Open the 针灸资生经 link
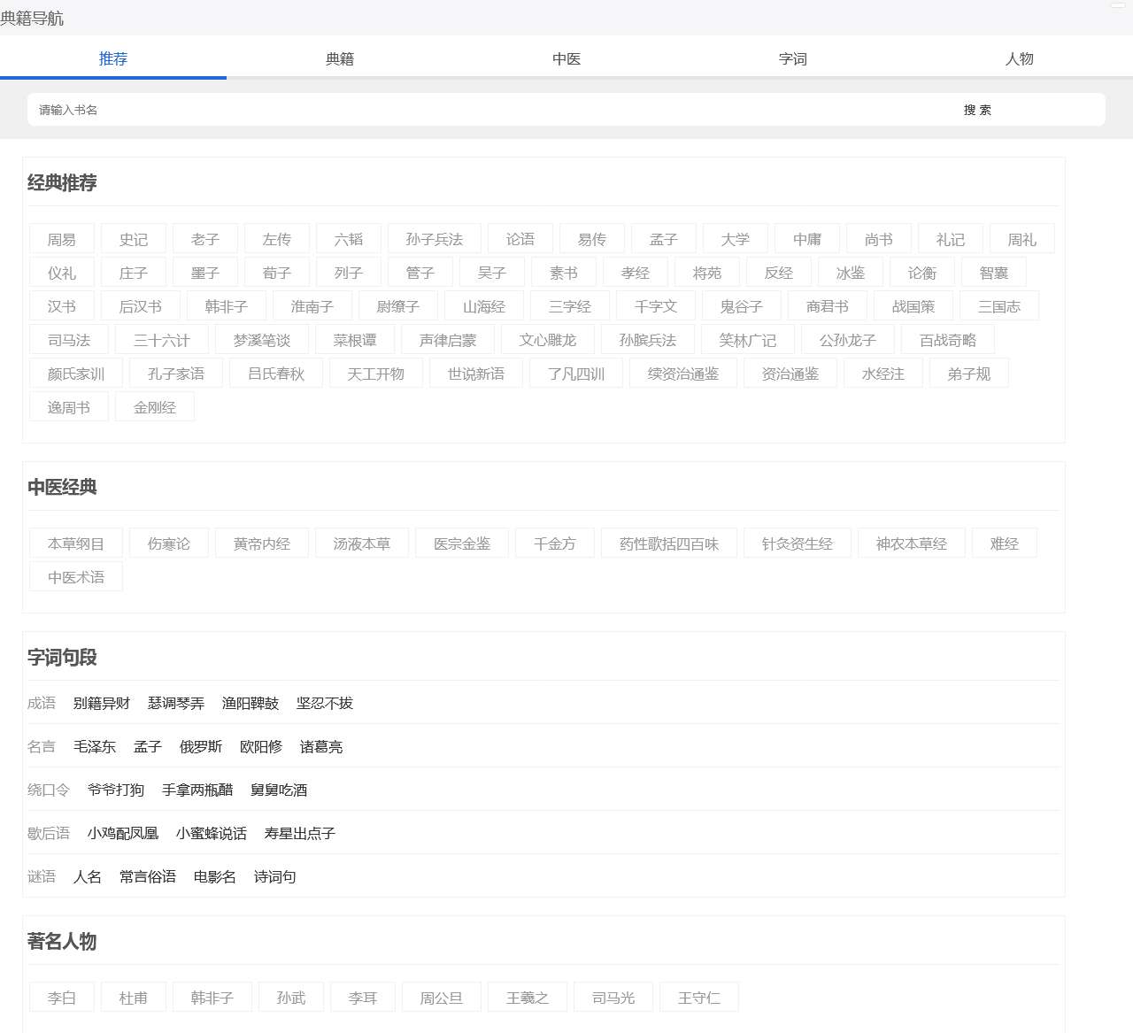The height and width of the screenshot is (1033, 1133). pos(797,543)
